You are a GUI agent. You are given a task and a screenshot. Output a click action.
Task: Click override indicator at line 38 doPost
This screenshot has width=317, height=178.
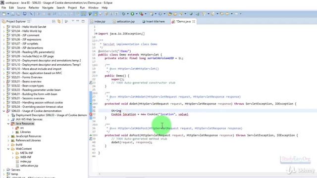point(91,135)
